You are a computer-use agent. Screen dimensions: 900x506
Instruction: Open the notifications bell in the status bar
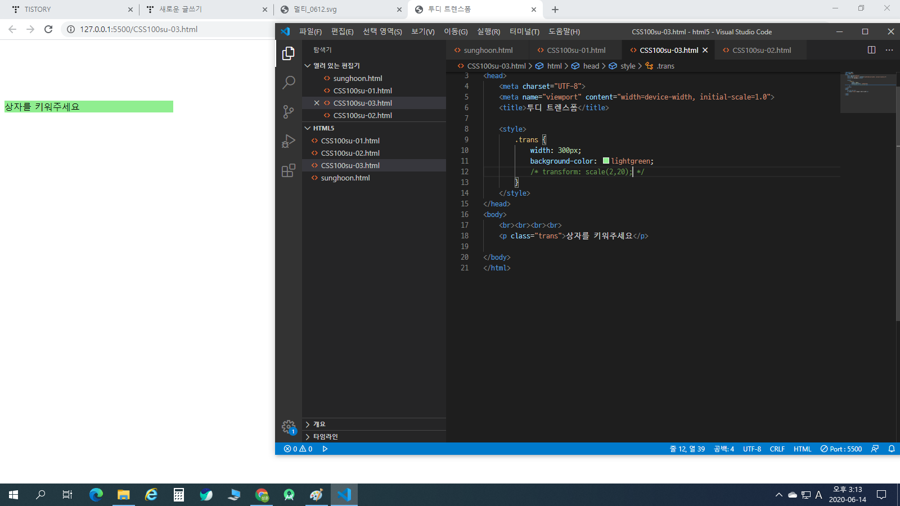click(x=892, y=449)
